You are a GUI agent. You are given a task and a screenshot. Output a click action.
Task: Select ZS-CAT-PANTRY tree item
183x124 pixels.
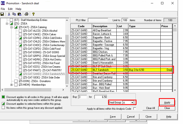pos(42,70)
